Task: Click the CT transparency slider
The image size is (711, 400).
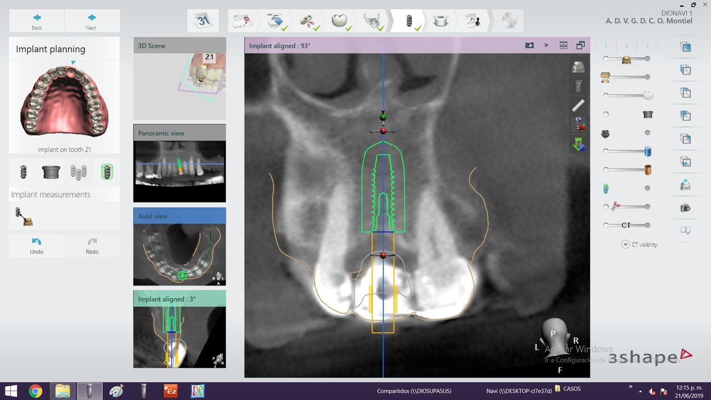Action: pyautogui.click(x=627, y=225)
